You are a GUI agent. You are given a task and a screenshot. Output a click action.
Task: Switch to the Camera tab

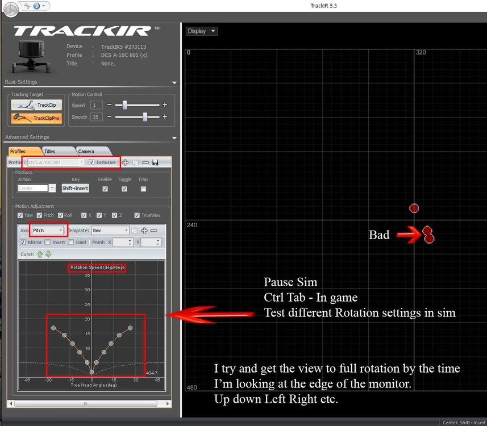(x=92, y=151)
